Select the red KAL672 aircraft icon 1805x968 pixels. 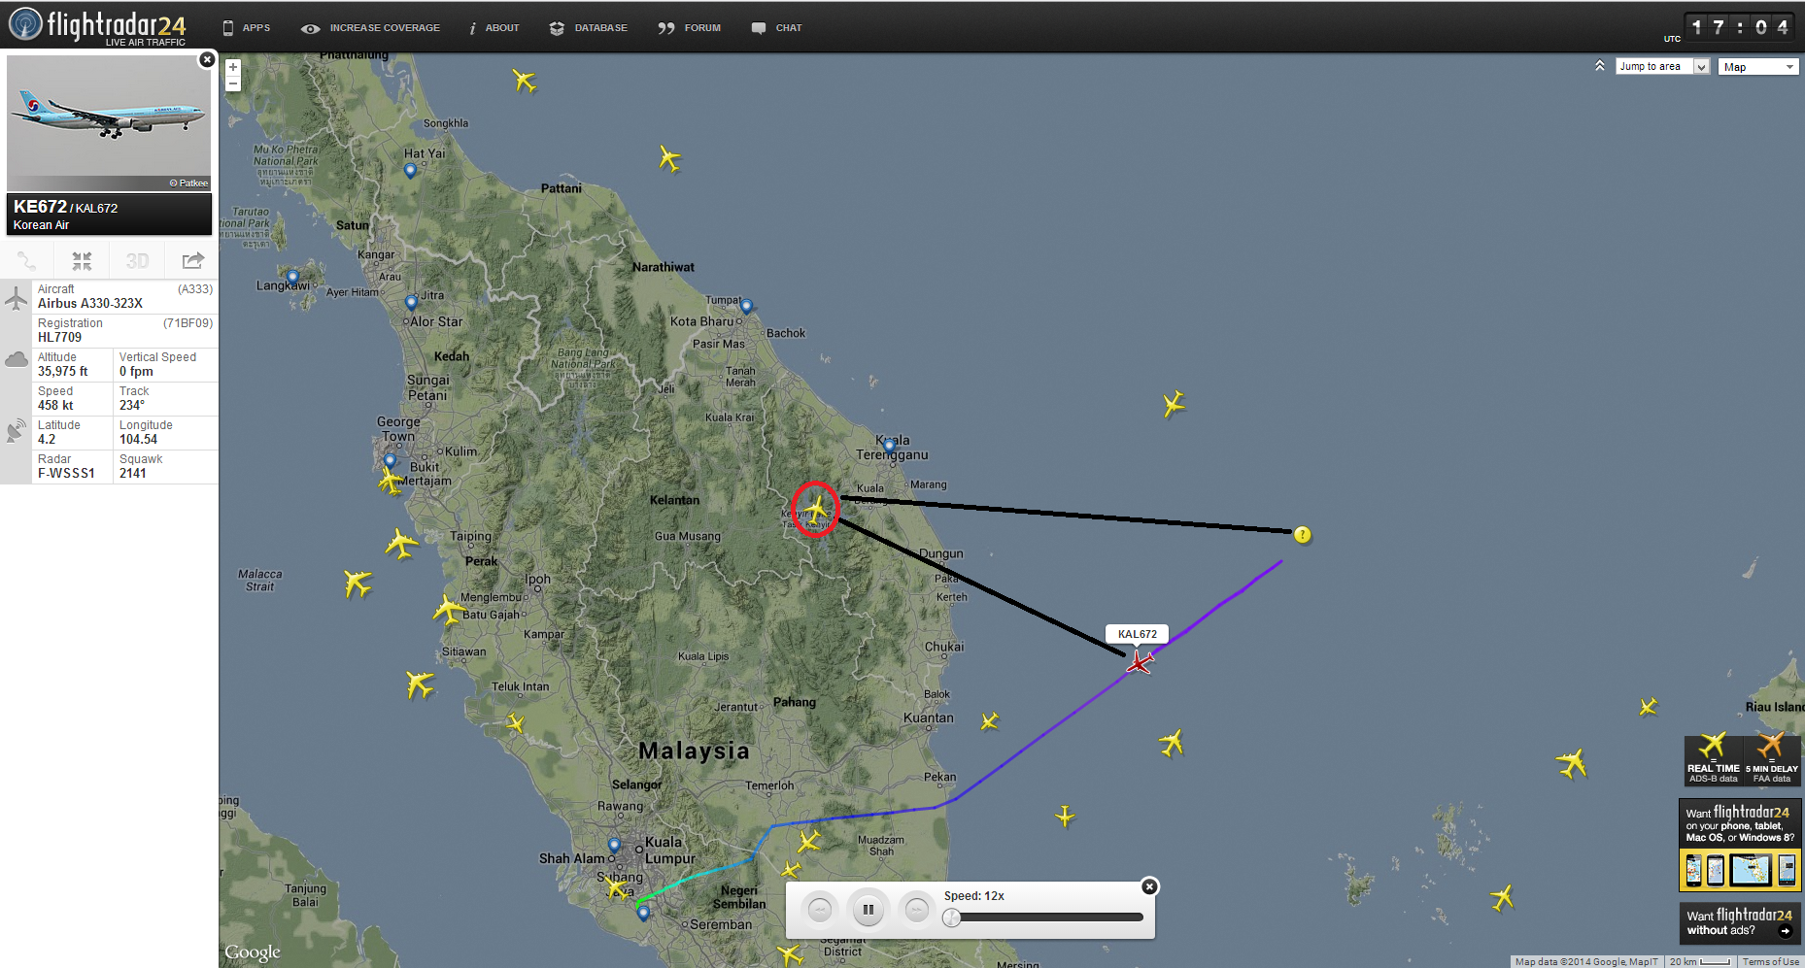pos(1139,663)
